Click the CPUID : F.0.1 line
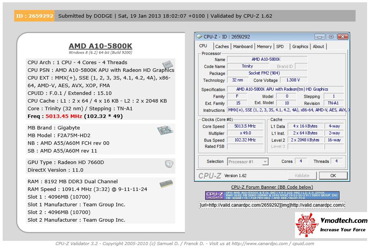The image size is (369, 252). coord(69,93)
